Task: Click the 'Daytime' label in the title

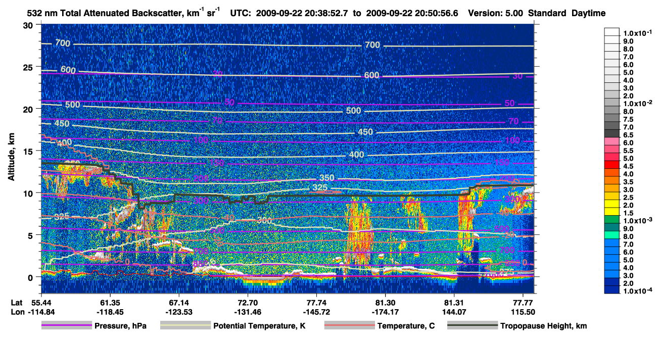Action: pos(588,13)
